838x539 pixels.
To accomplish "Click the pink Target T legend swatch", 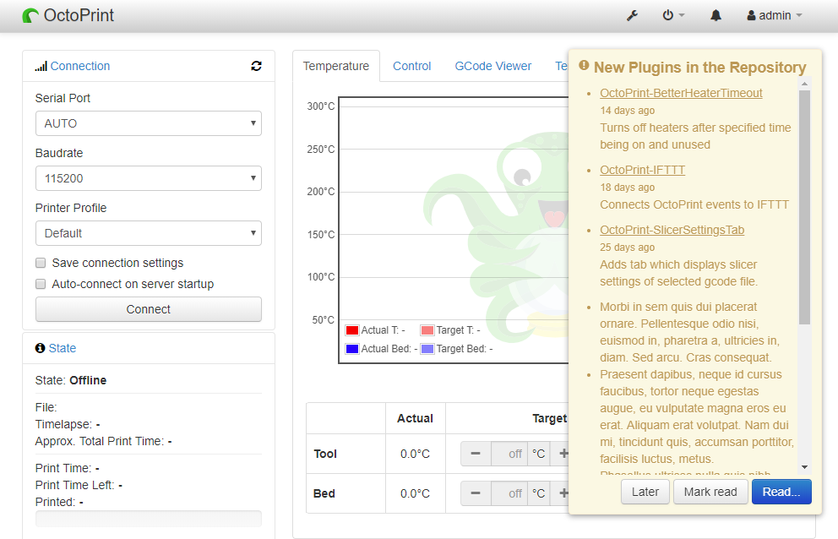I will (x=427, y=330).
